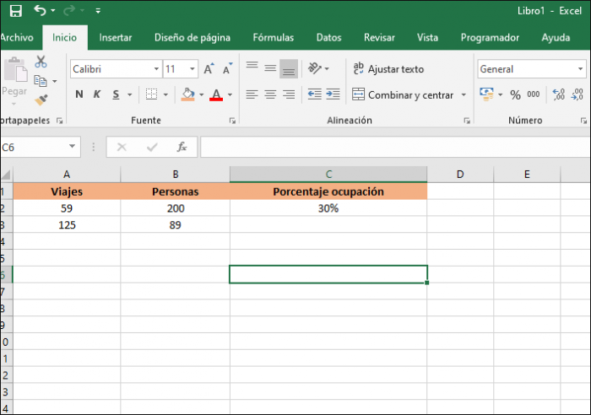Open the Programador tab
The height and width of the screenshot is (415, 591).
(x=490, y=37)
